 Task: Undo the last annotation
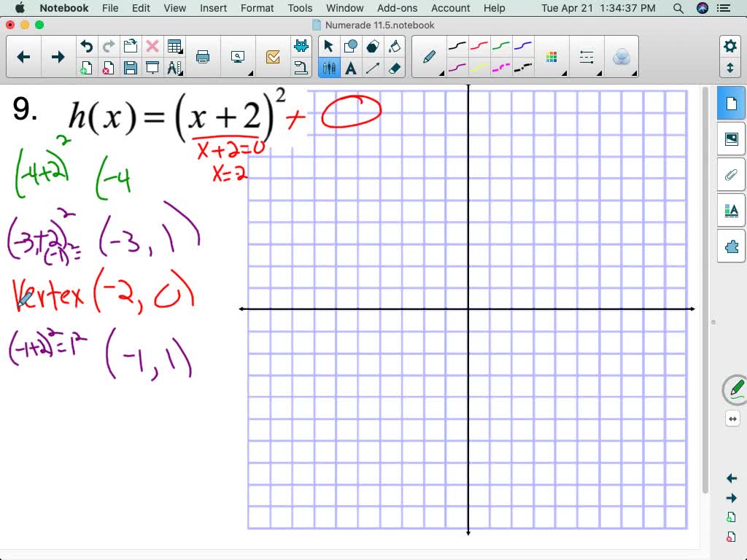tap(88, 45)
